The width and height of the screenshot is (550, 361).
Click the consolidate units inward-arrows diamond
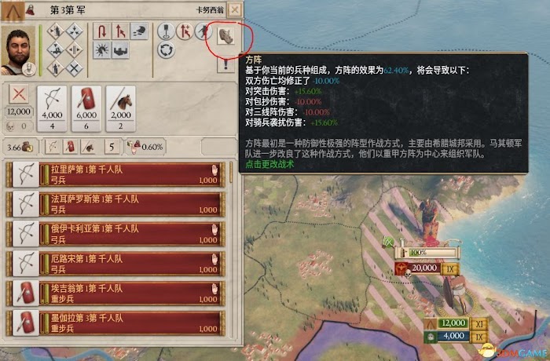(x=75, y=31)
